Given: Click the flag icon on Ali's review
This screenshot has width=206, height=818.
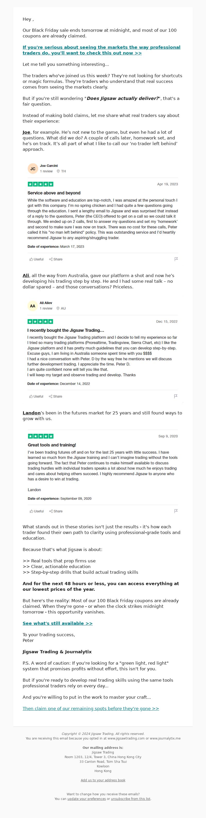Looking at the screenshot, I should [176, 396].
